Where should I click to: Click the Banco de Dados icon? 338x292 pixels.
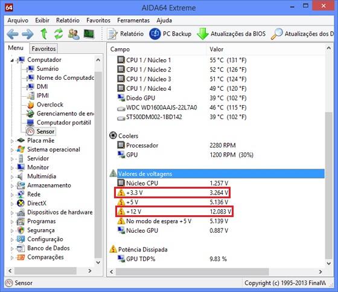21,248
